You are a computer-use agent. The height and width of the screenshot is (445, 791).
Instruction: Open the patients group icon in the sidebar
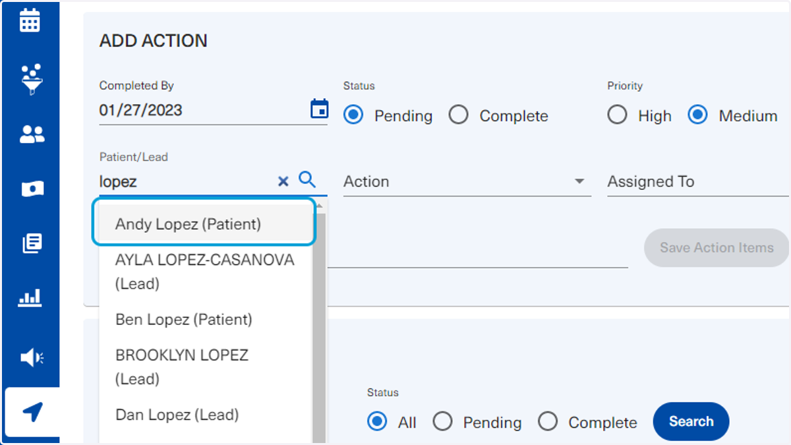coord(32,134)
